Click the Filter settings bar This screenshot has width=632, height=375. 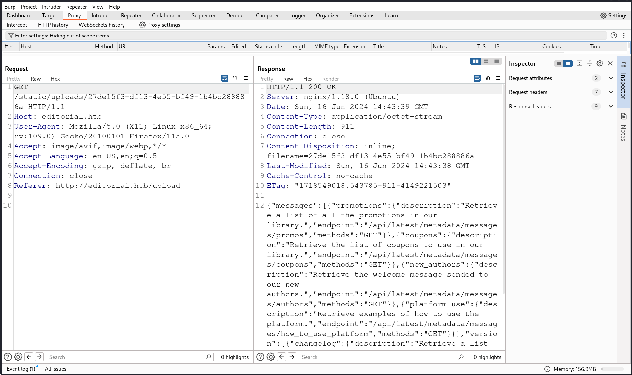pos(306,36)
